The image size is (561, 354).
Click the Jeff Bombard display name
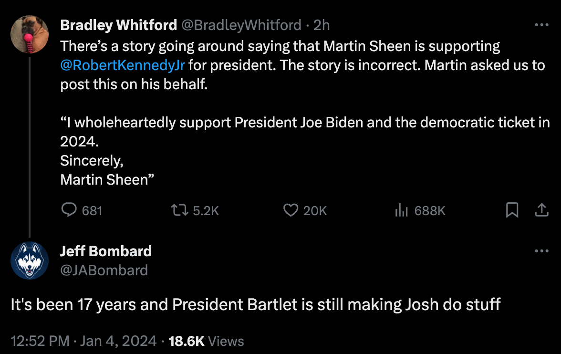(106, 251)
